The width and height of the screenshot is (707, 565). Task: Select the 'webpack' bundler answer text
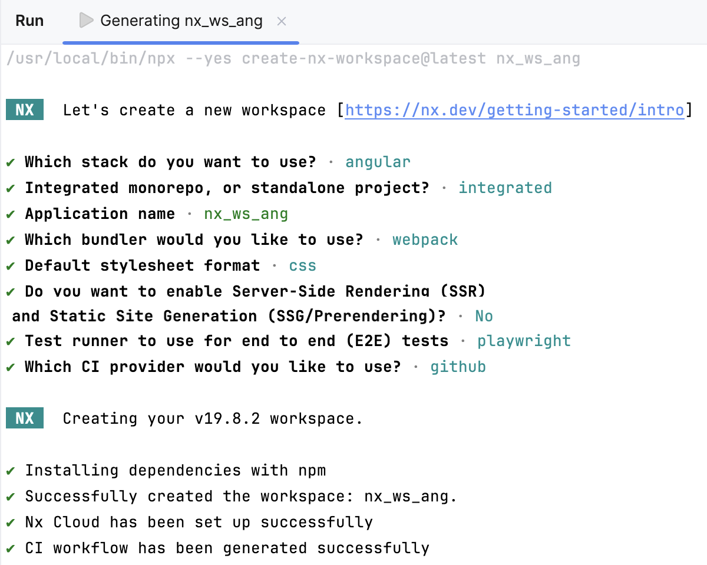pos(425,240)
